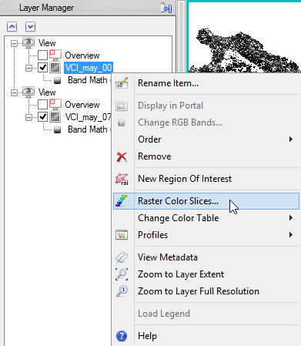Select Zoom to Layer Full Resolution

tap(199, 291)
